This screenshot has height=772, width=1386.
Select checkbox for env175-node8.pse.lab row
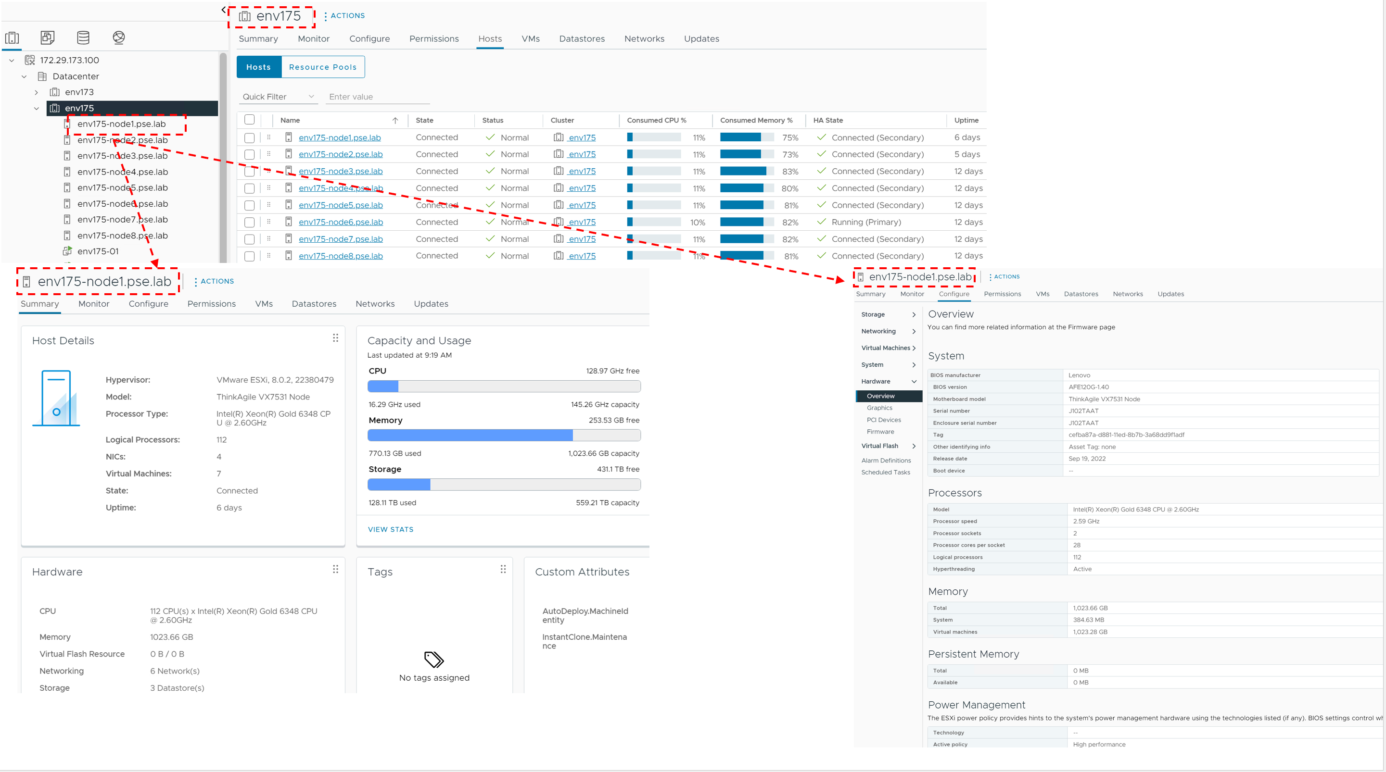click(x=249, y=256)
